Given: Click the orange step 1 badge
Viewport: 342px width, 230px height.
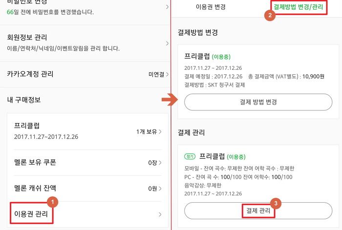Looking at the screenshot, I should (52, 202).
